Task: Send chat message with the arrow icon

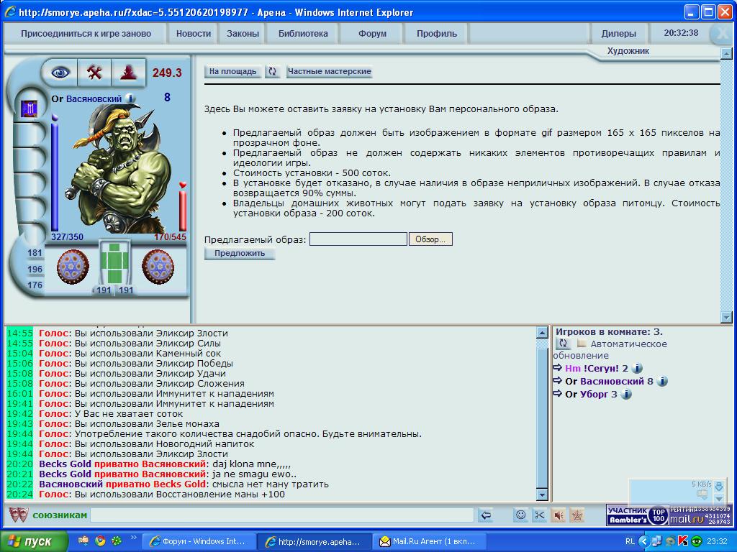Action: pyautogui.click(x=486, y=515)
